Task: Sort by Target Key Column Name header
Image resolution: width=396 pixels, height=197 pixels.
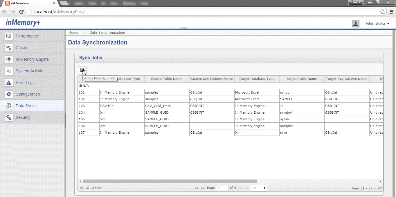Action: 347,79
